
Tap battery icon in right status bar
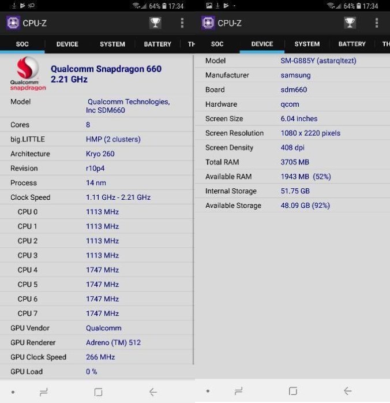pos(359,6)
